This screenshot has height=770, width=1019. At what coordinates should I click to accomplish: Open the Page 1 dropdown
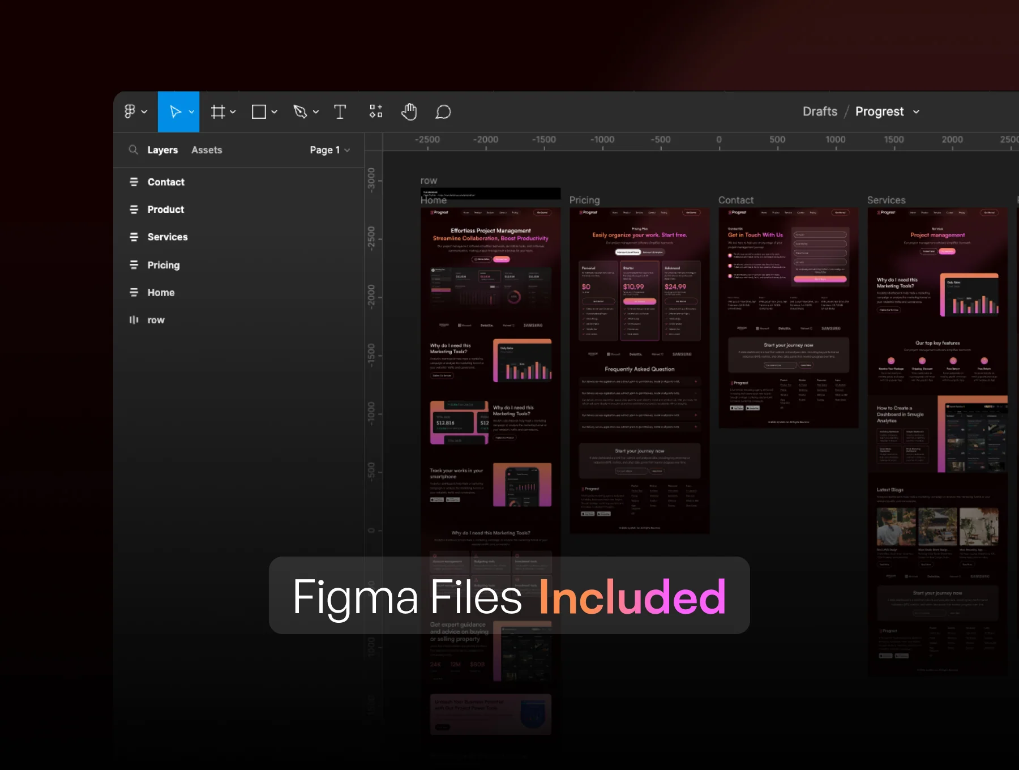click(330, 150)
